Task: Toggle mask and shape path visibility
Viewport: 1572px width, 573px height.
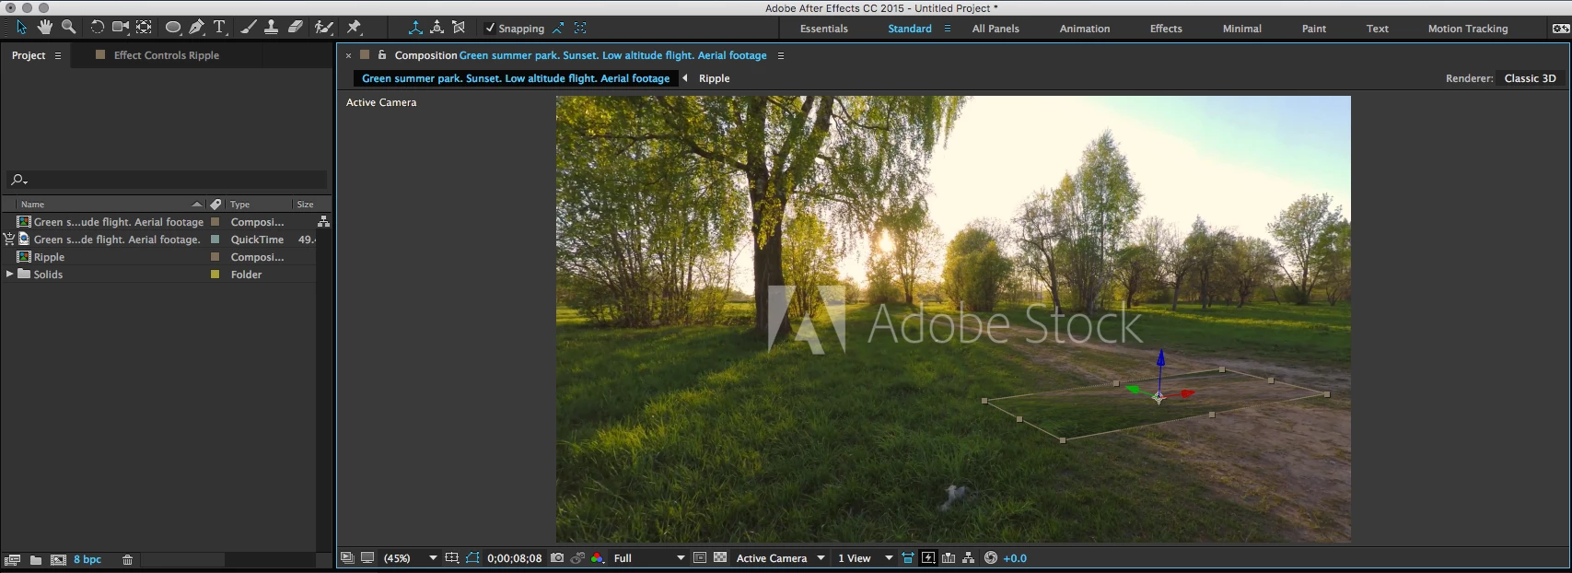Action: (472, 558)
